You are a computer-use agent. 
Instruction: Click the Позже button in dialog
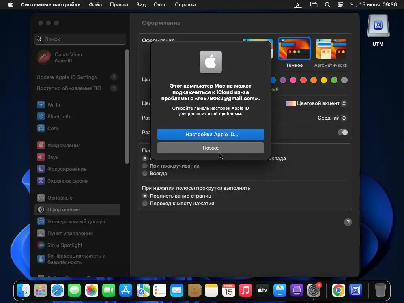[211, 148]
